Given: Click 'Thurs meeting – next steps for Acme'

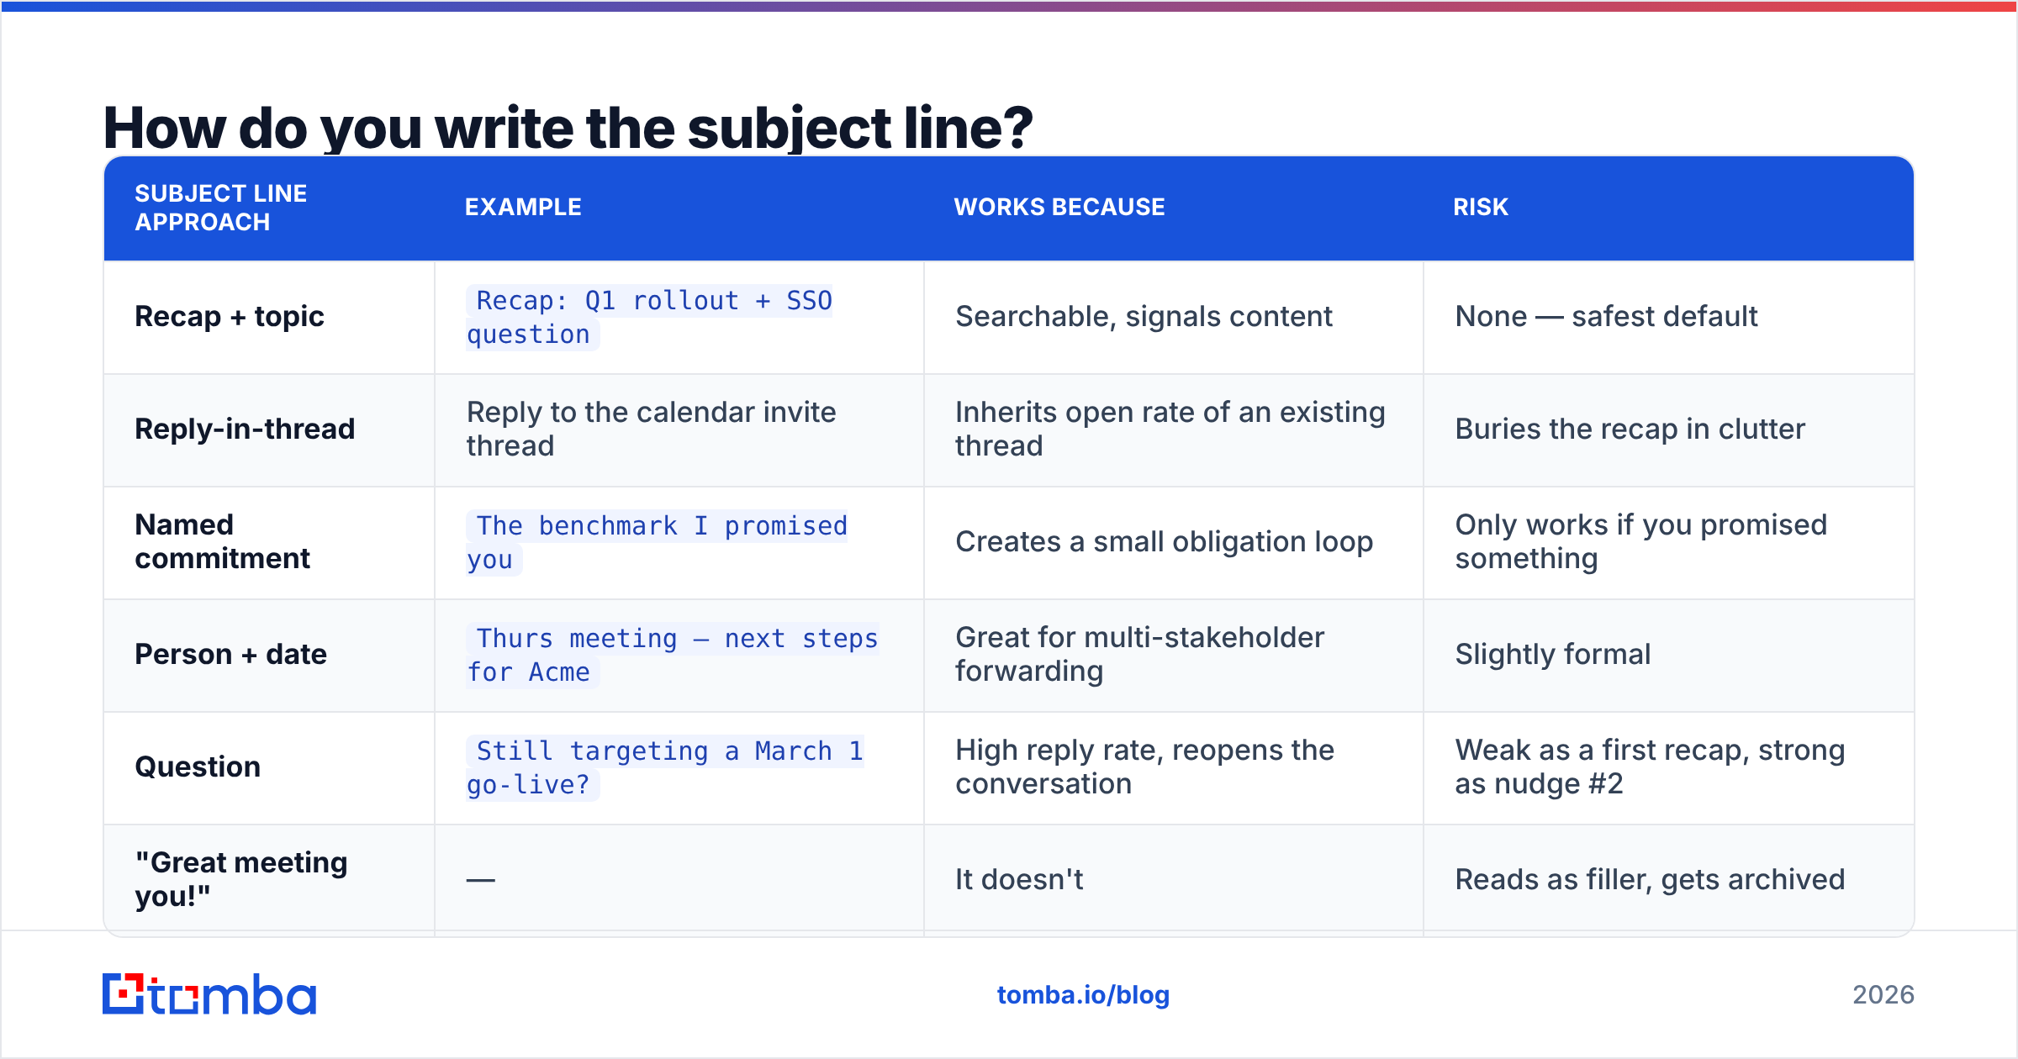Looking at the screenshot, I should pos(673,656).
